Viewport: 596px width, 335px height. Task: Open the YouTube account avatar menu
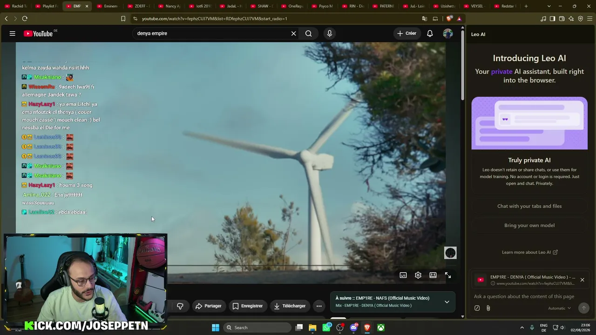tap(448, 33)
